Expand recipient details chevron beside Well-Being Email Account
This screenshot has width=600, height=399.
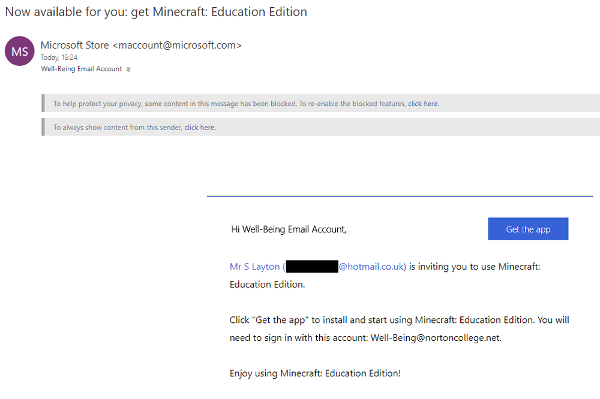click(128, 69)
